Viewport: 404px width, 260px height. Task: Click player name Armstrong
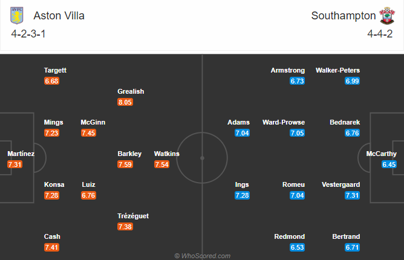[287, 70]
